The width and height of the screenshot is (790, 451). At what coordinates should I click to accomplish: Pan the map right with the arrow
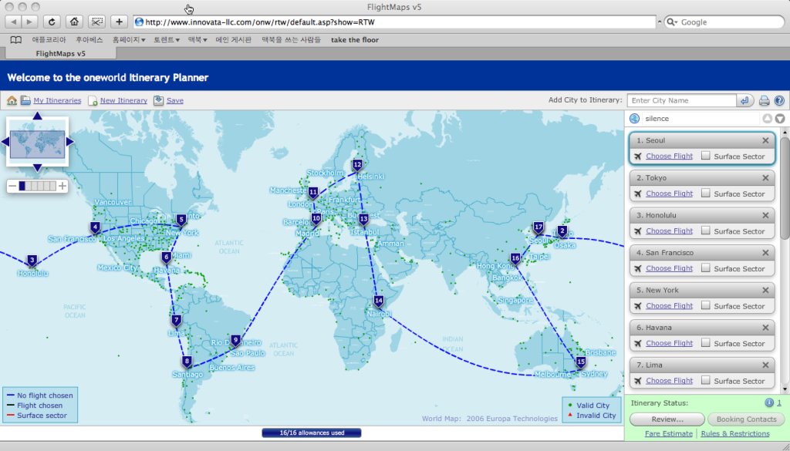pyautogui.click(x=70, y=142)
